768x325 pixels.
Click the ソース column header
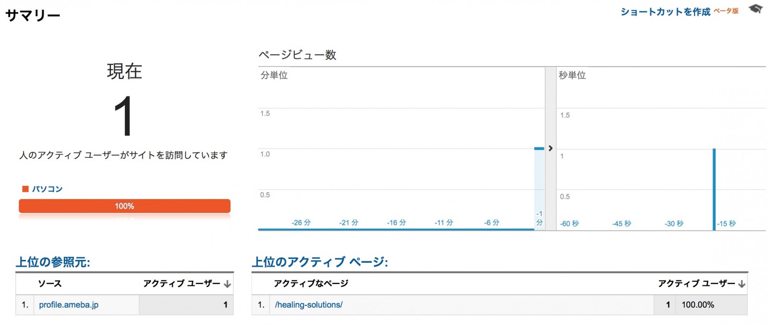(x=50, y=283)
